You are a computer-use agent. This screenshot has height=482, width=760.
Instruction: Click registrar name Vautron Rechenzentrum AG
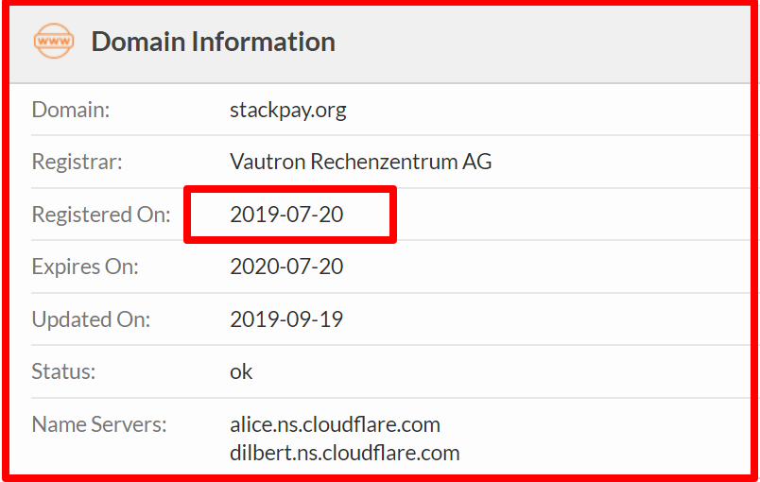[x=360, y=162]
